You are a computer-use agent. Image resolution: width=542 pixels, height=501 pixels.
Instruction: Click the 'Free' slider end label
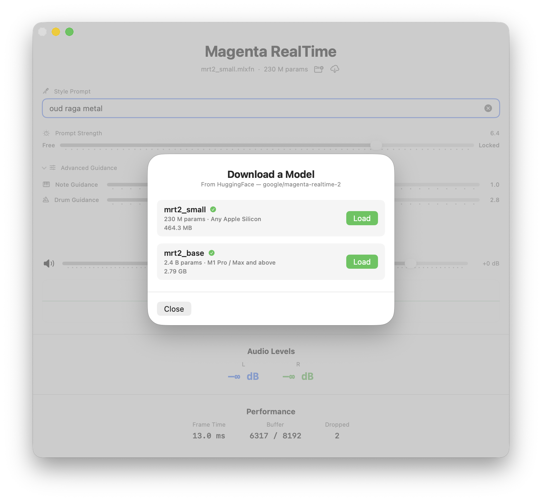(48, 145)
